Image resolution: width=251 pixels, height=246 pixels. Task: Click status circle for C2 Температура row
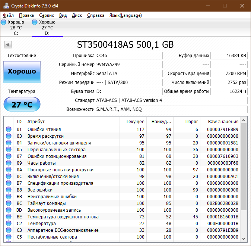coord(9,223)
